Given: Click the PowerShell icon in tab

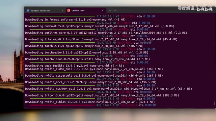Looking at the screenshot, I should click(28, 10).
